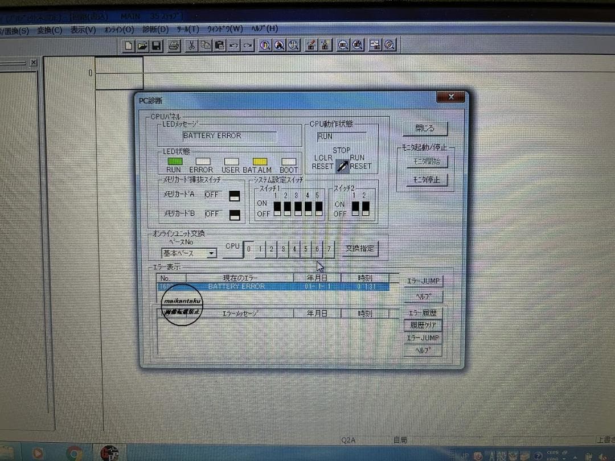Select the Copy toolbar icon
Viewport: 615px width, 461px height.
(205, 46)
